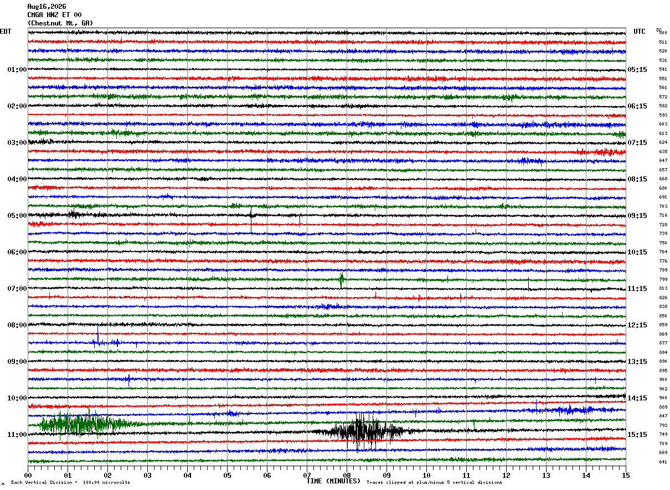Screen dimensions: 670x490
Task: Click the '11:15' UTC time label
Action: pyautogui.click(x=637, y=289)
